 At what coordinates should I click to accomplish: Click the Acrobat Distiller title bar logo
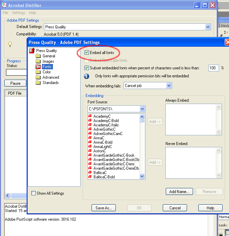[x=4, y=5]
